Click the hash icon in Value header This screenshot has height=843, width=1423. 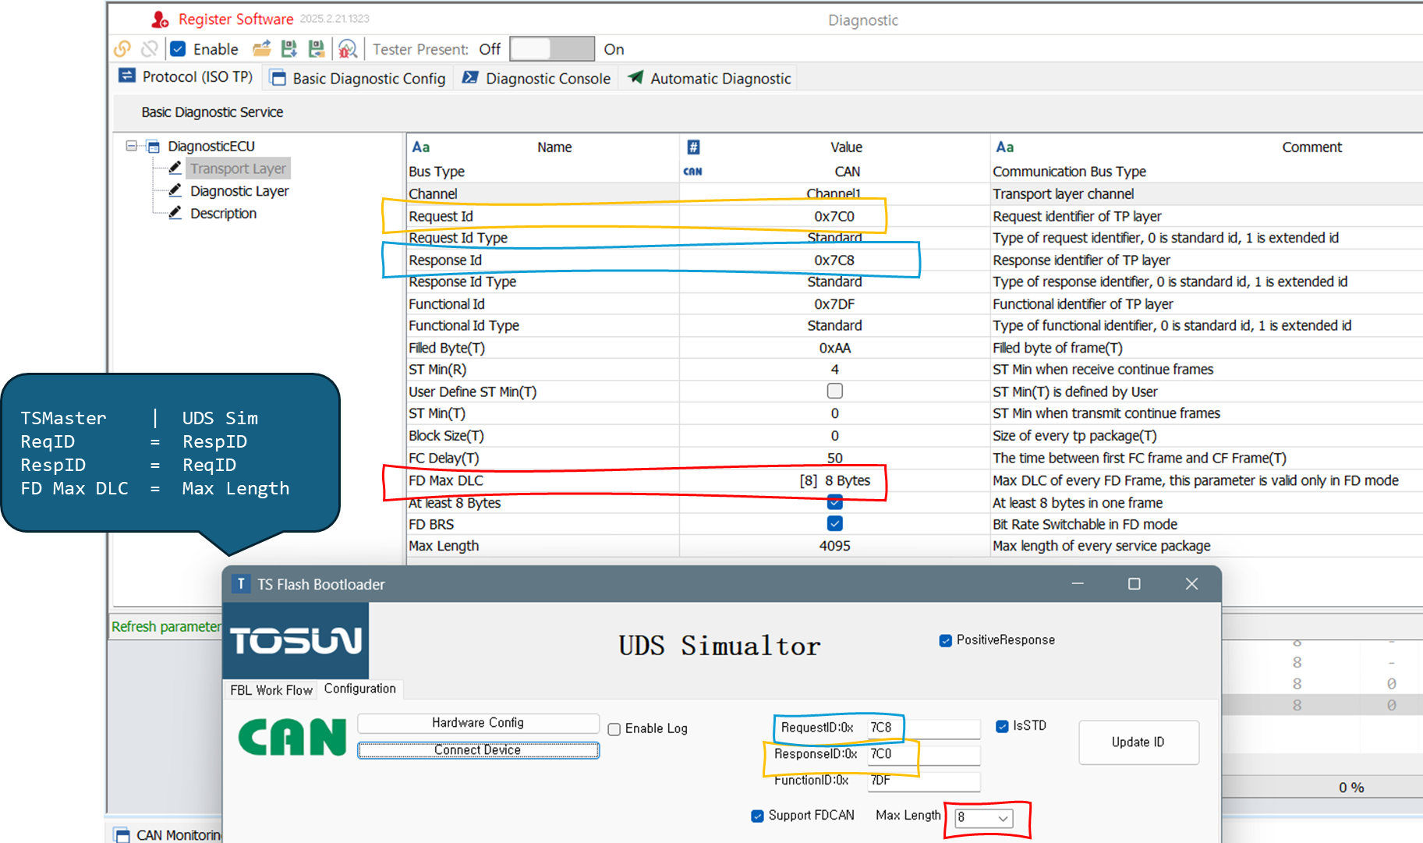tap(693, 147)
